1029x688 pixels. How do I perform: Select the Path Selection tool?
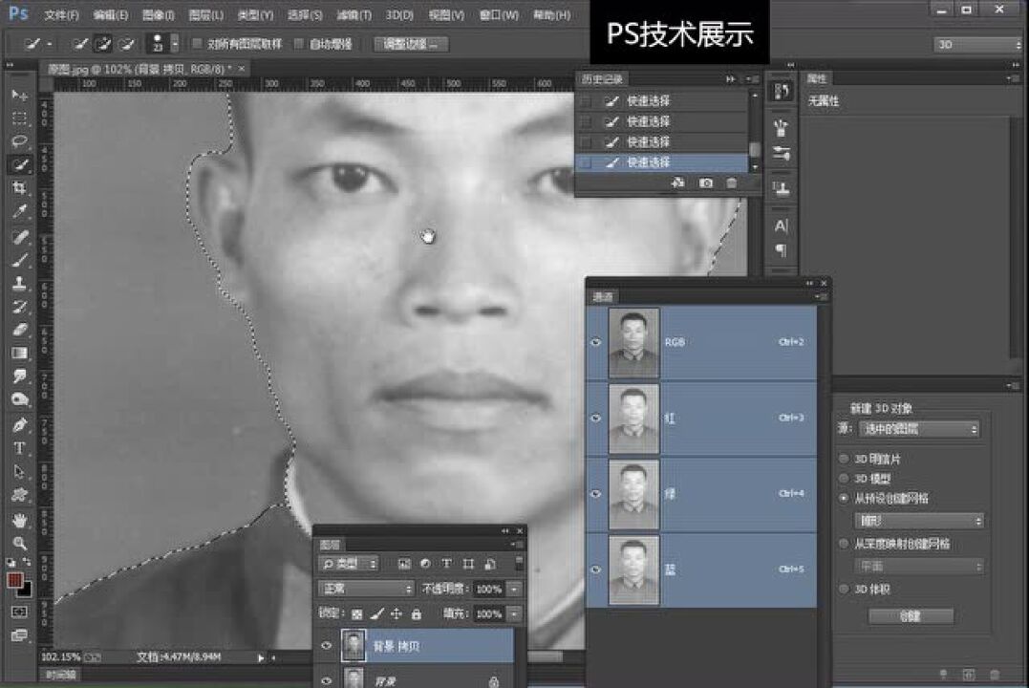tap(20, 471)
